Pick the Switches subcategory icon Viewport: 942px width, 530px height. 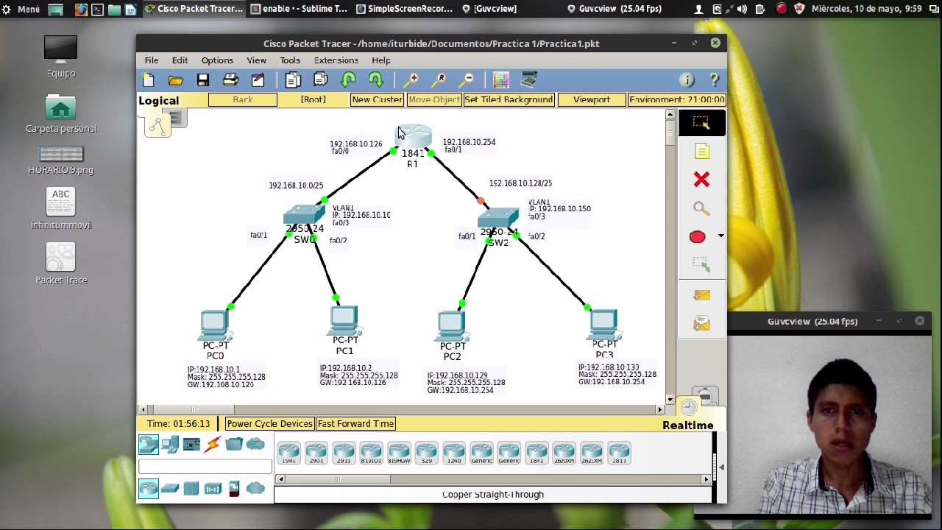point(170,488)
